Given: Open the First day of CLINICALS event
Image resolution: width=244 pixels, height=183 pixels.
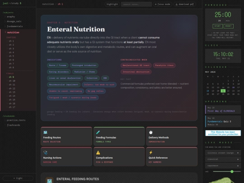Looking at the screenshot, I should coord(223,109).
